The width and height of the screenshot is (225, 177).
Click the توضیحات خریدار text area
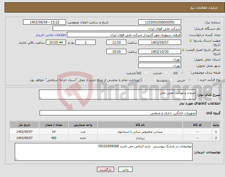click(104, 152)
